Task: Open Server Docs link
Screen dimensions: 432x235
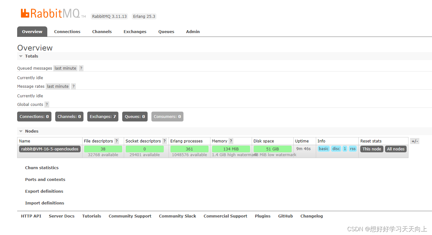Action: coord(62,216)
